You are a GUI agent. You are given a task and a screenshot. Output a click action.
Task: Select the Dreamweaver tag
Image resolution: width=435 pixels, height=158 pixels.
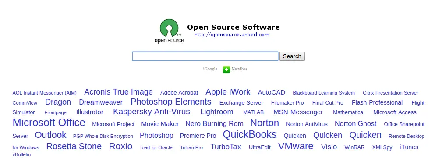point(101,102)
